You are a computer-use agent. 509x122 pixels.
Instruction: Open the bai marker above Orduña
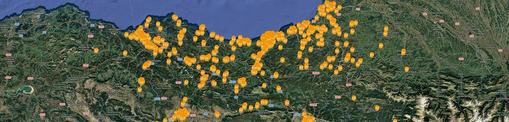point(140,89)
